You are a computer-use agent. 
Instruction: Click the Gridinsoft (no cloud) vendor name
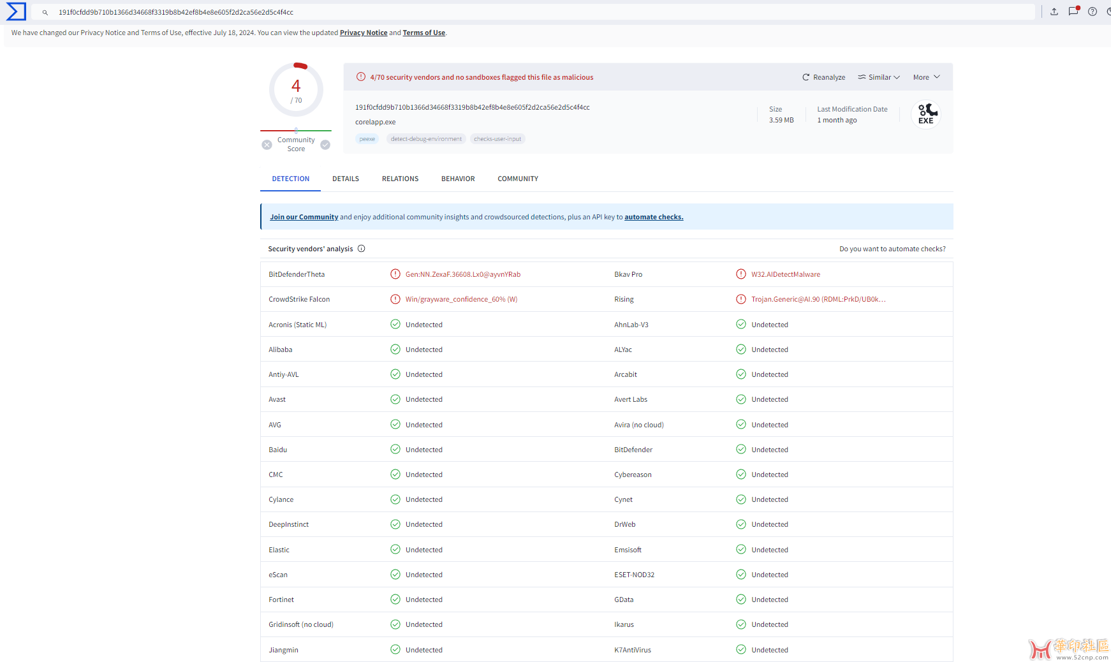301,624
